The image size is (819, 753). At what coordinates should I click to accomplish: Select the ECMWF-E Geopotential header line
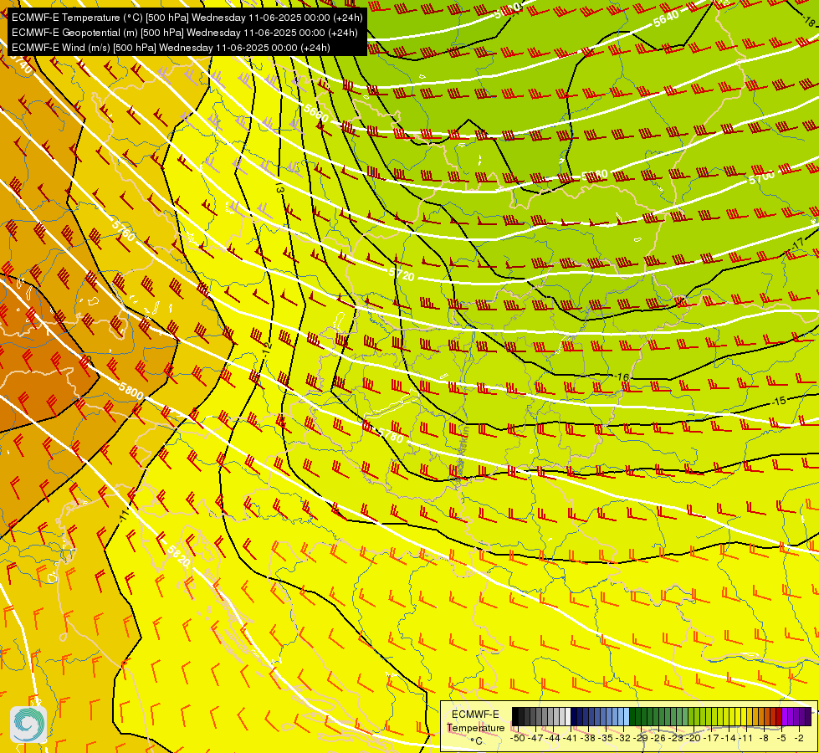[184, 33]
